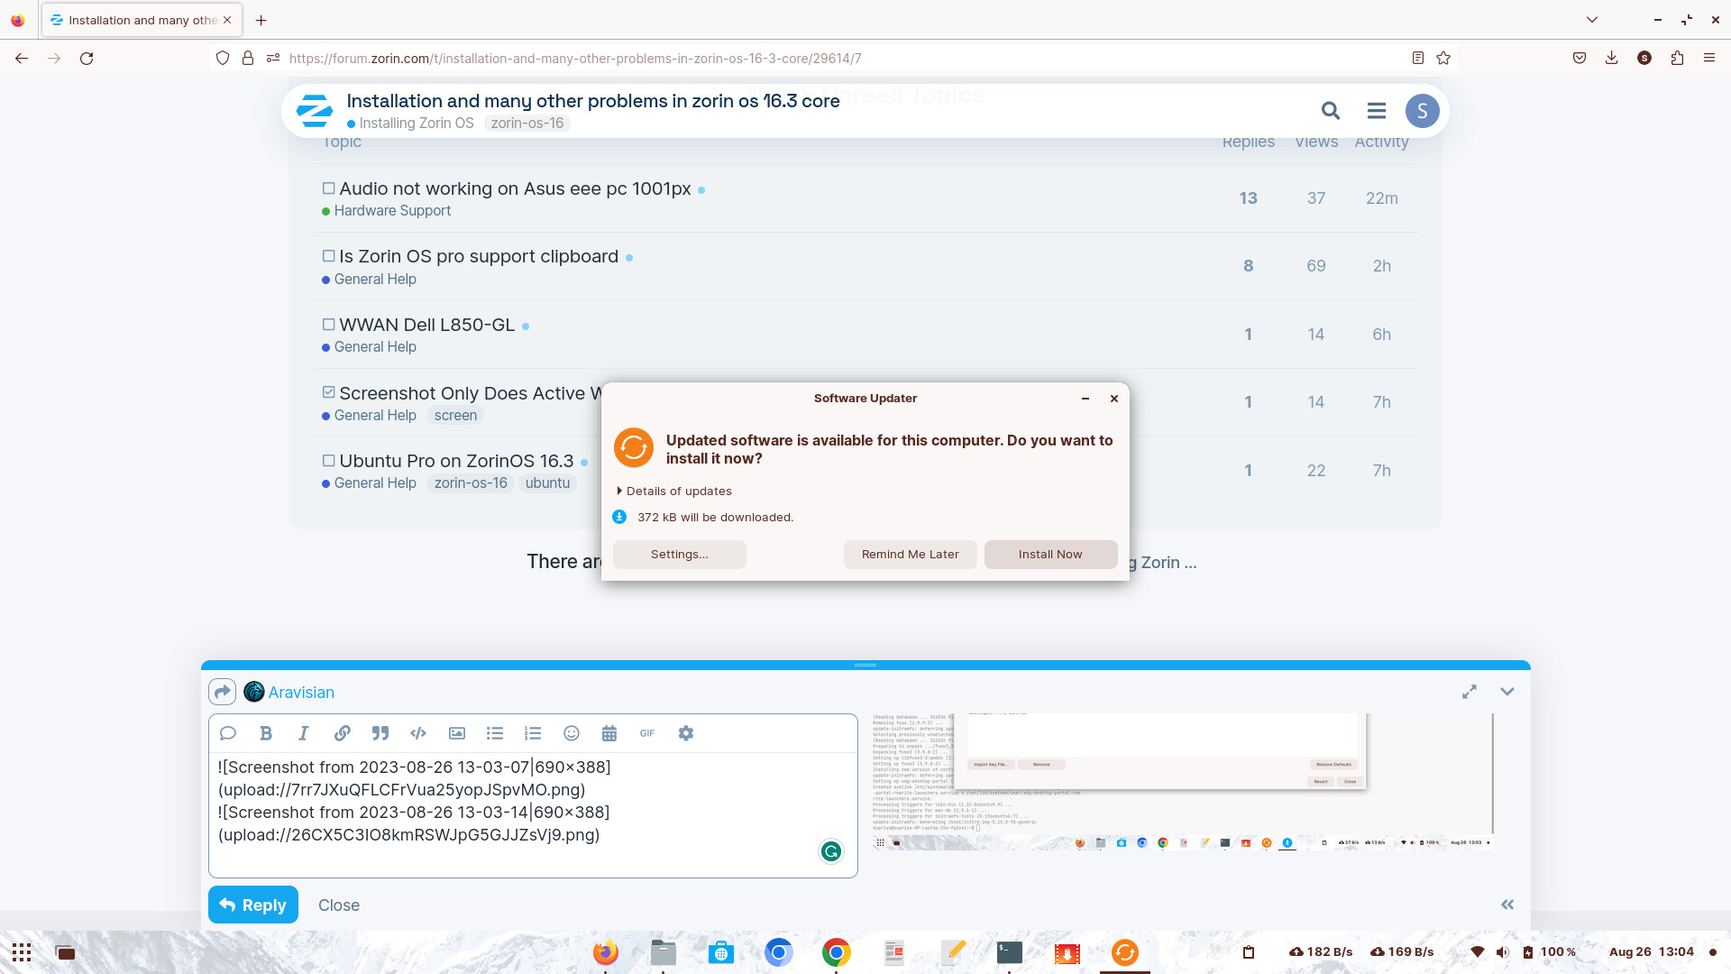Open forum search
This screenshot has height=974, width=1731.
pos(1330,111)
